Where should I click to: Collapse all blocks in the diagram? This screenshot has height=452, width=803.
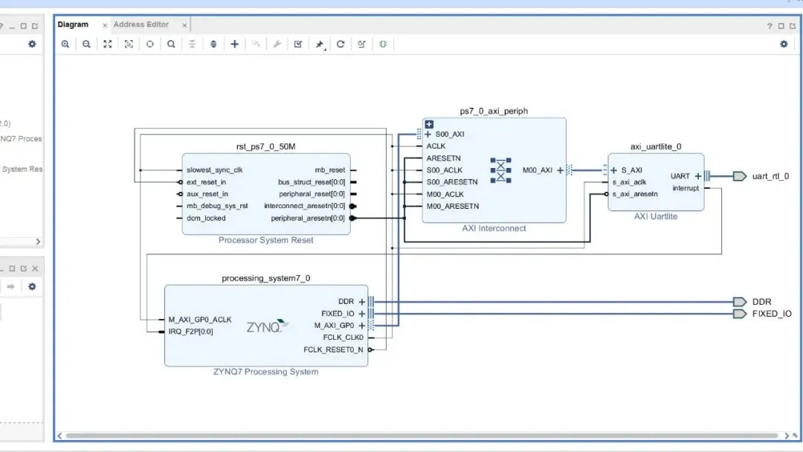(192, 44)
